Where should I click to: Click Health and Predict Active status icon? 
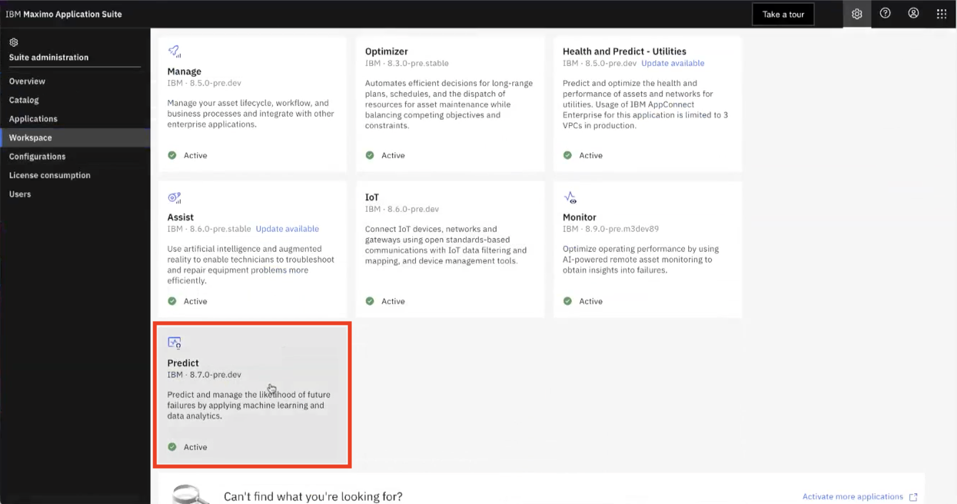pos(567,155)
